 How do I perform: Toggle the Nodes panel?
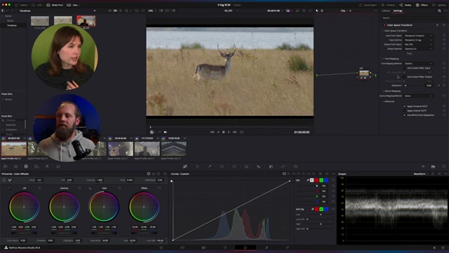pyautogui.click(x=406, y=5)
